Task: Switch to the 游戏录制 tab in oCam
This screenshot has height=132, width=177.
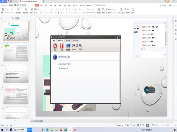Action: [x=68, y=40]
